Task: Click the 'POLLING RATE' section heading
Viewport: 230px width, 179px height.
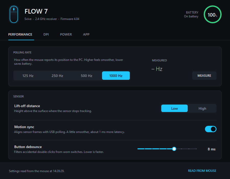Action: (x=22, y=52)
